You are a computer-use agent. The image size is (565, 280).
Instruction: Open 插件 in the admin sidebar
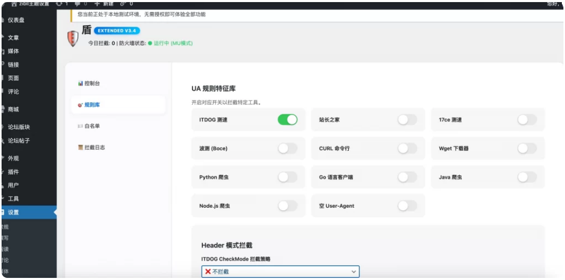[x=13, y=172]
